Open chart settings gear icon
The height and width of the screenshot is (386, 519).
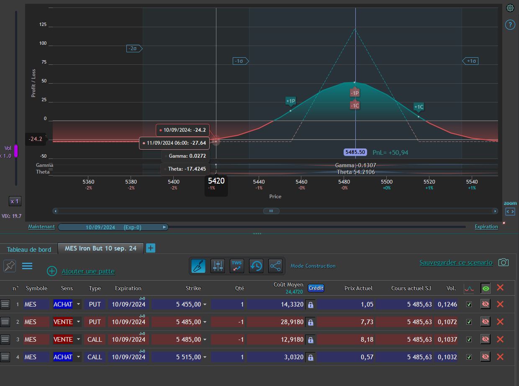click(x=510, y=8)
